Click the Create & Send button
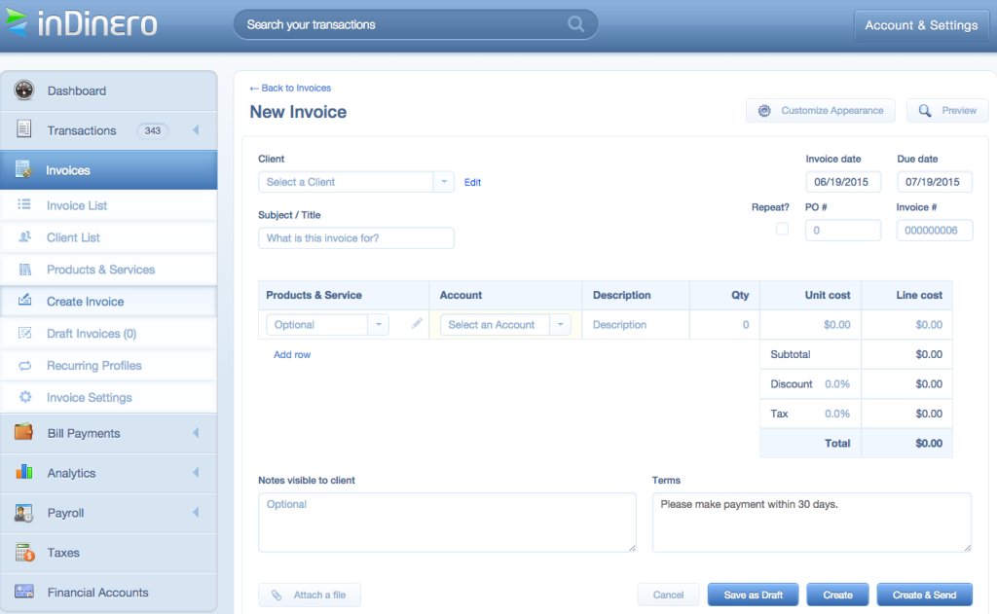The height and width of the screenshot is (614, 997). pyautogui.click(x=925, y=595)
